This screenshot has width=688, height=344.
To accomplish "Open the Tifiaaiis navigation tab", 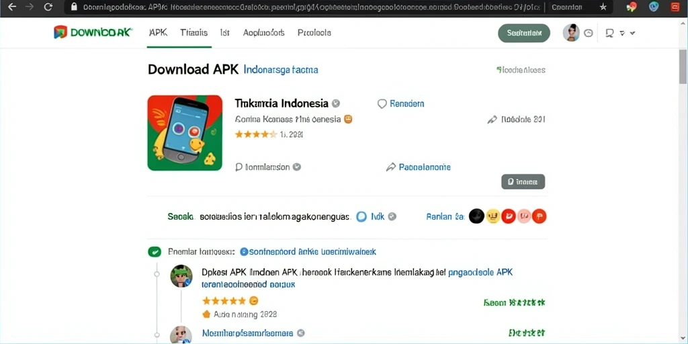I will click(x=193, y=32).
